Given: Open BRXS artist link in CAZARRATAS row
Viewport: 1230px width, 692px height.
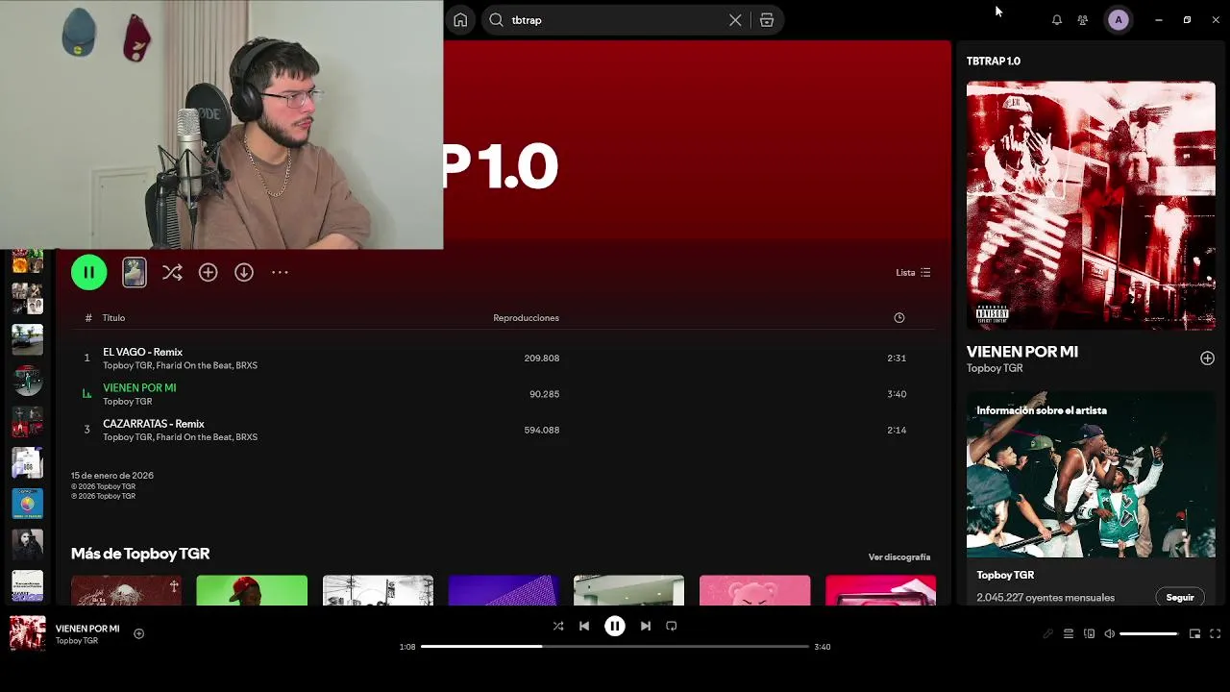Looking at the screenshot, I should click(x=247, y=437).
